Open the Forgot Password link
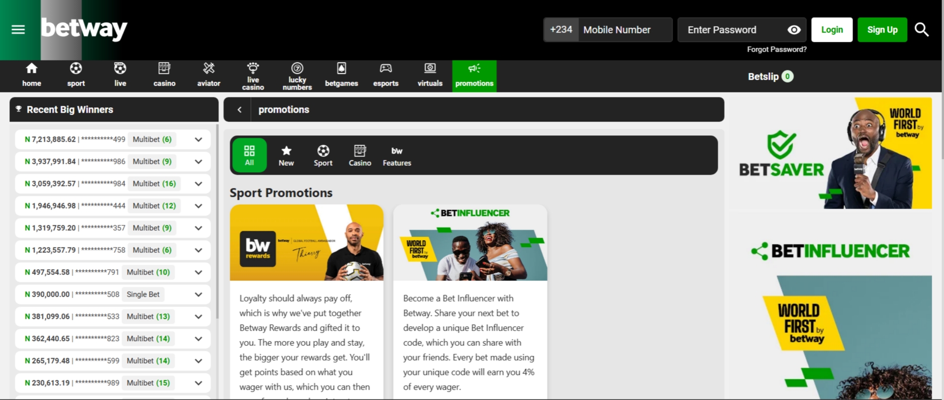This screenshot has width=944, height=400. tap(776, 49)
